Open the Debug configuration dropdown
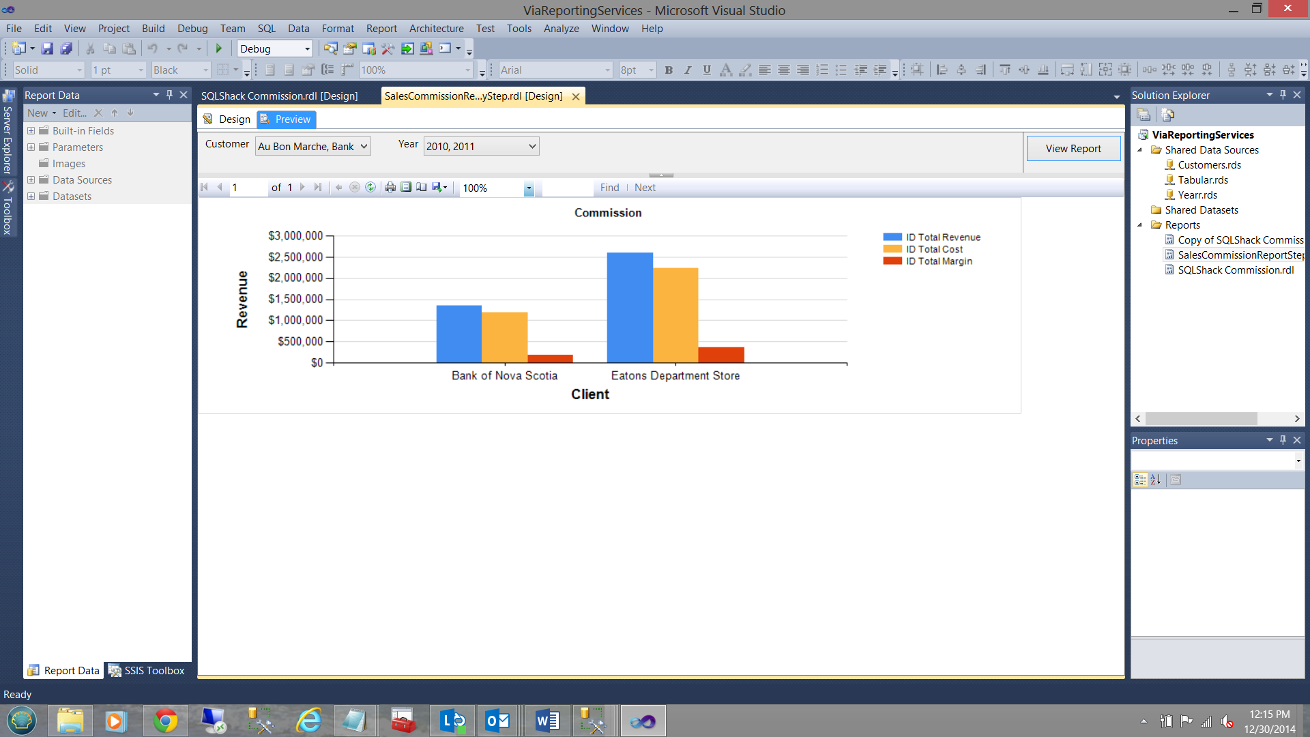Image resolution: width=1310 pixels, height=737 pixels. click(307, 48)
